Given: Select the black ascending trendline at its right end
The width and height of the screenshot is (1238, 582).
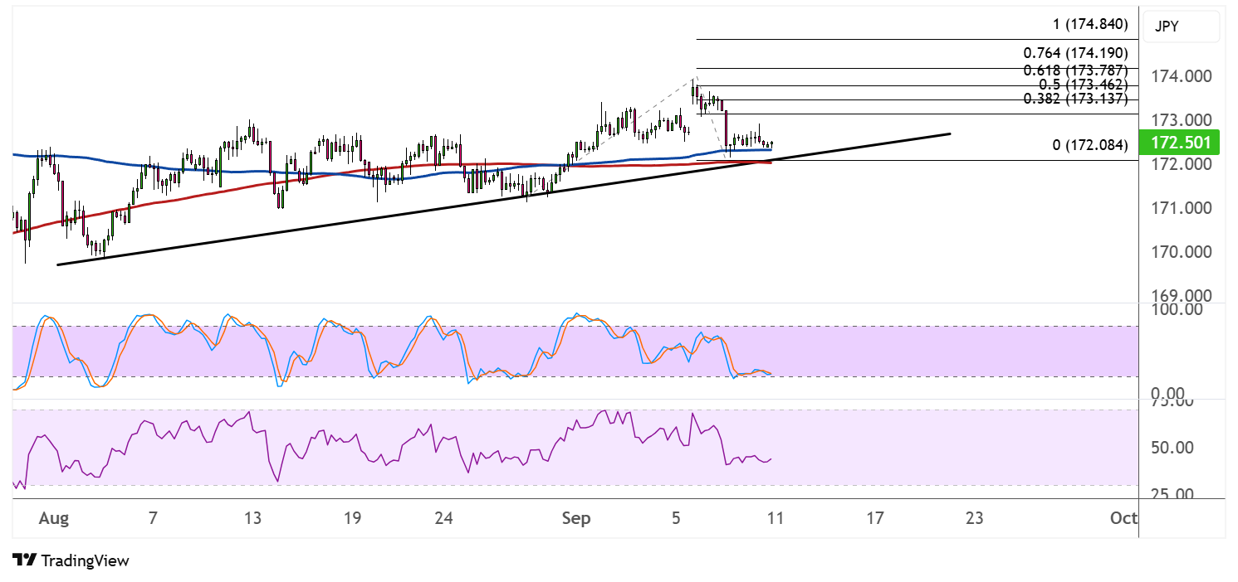Looking at the screenshot, I should tap(949, 133).
